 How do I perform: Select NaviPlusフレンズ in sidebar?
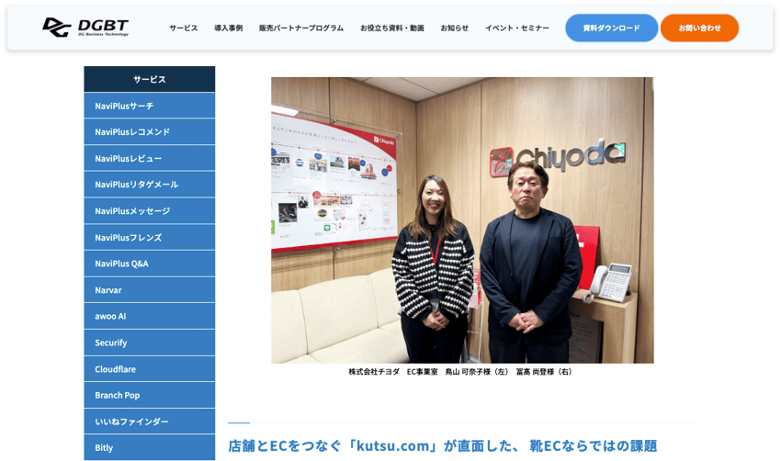point(150,238)
